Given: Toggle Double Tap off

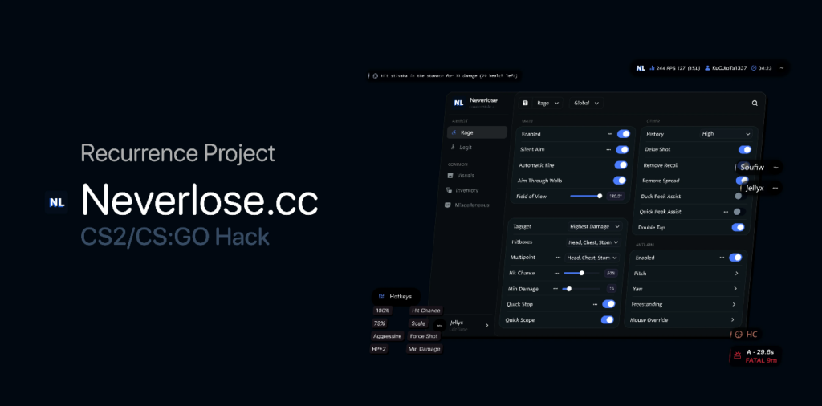Looking at the screenshot, I should click(x=738, y=227).
